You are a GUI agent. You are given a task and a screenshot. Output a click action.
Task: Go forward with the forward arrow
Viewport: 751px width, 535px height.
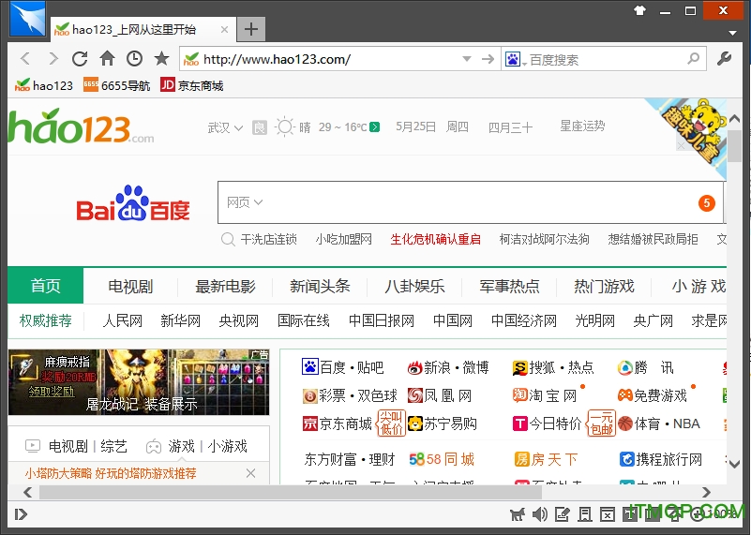click(x=53, y=59)
